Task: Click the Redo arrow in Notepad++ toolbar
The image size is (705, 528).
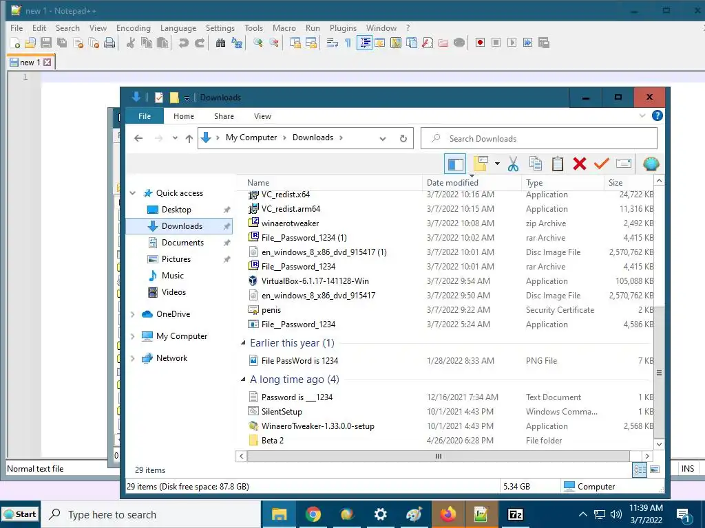Action: [x=199, y=43]
